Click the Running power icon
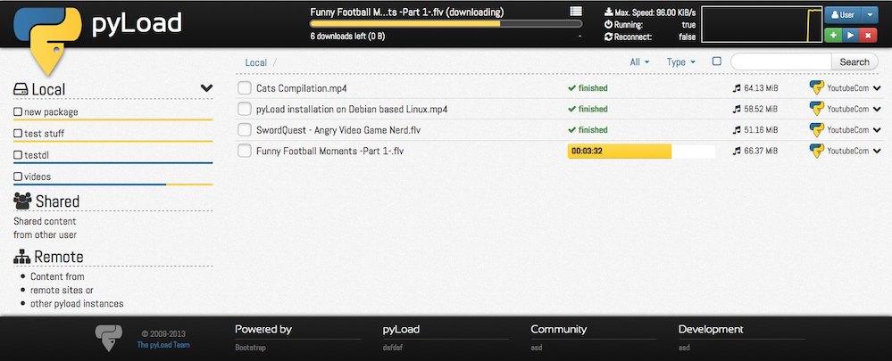Image resolution: width=892 pixels, height=361 pixels. pyautogui.click(x=608, y=25)
